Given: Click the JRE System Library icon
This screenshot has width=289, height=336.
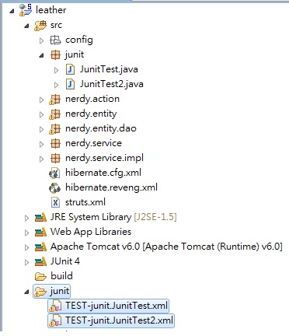Looking at the screenshot, I should pos(40,217).
